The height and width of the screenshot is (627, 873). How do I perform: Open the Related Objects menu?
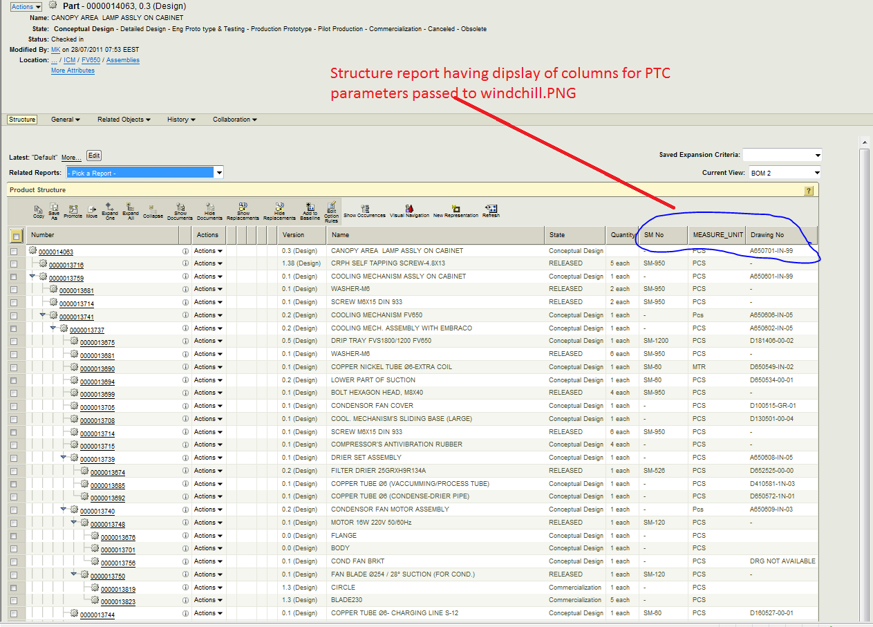[x=124, y=120]
